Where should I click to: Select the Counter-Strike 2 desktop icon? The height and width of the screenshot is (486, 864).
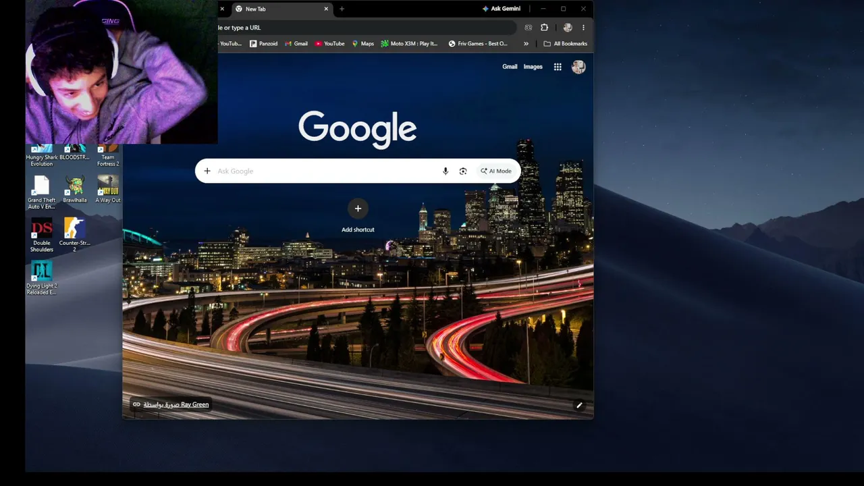point(74,235)
